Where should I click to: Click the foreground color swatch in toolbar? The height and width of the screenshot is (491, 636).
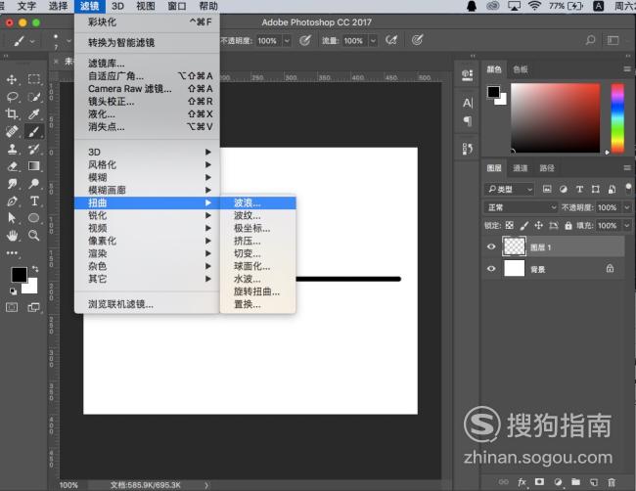point(19,275)
